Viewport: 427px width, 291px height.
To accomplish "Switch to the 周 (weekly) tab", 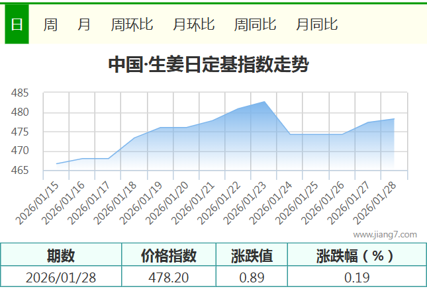I will pyautogui.click(x=50, y=24).
